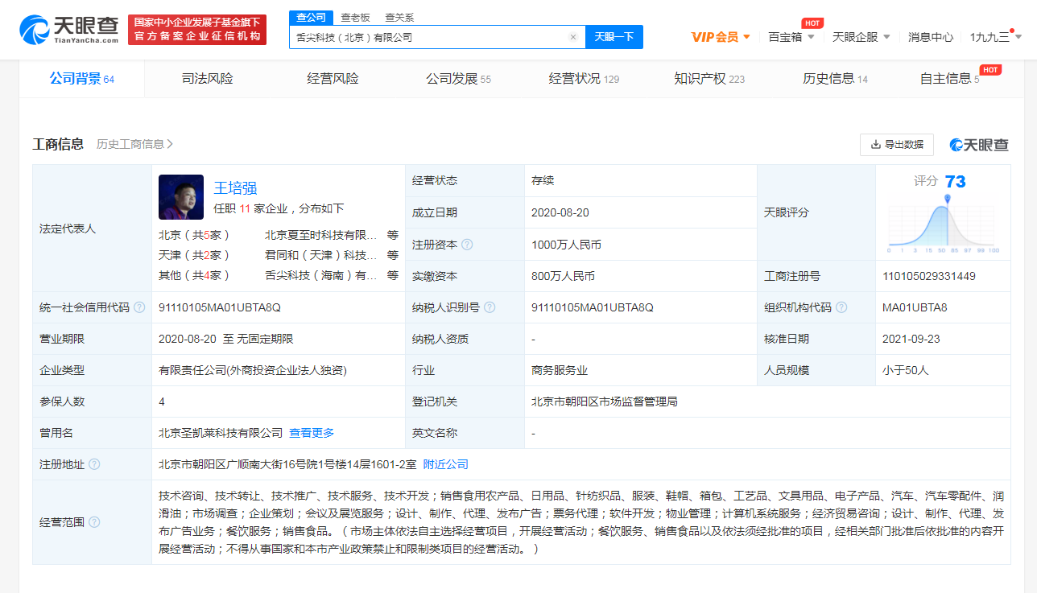
Task: Click the red 官方备案企业征信机构 banner
Action: tap(197, 30)
